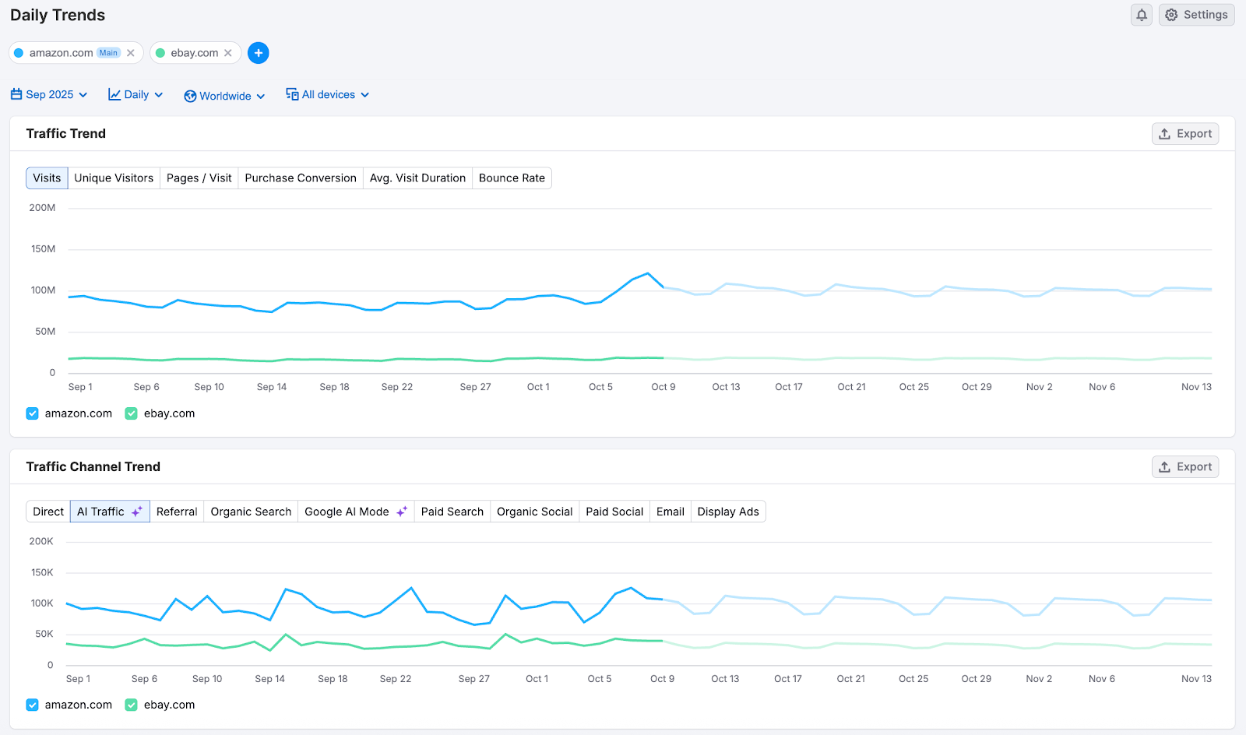The width and height of the screenshot is (1246, 735).
Task: Open the All devices filter dropdown
Action: click(327, 93)
